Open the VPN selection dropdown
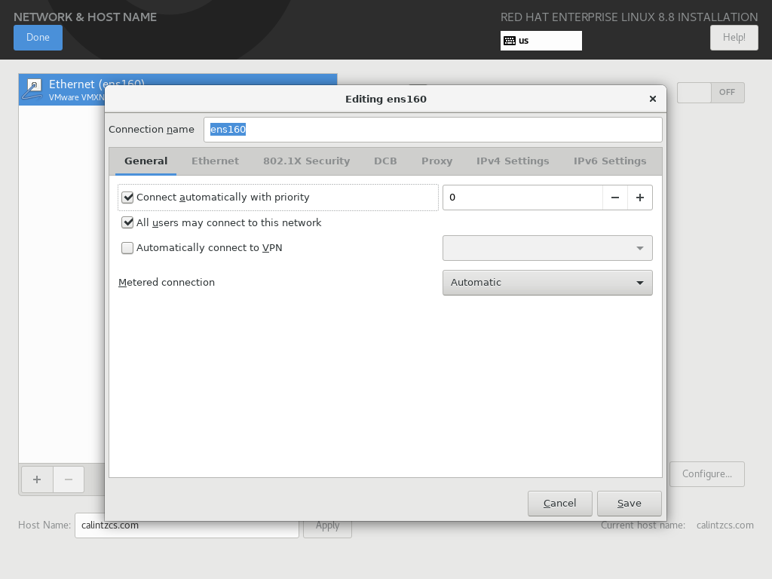Viewport: 772px width, 579px height. pyautogui.click(x=547, y=248)
